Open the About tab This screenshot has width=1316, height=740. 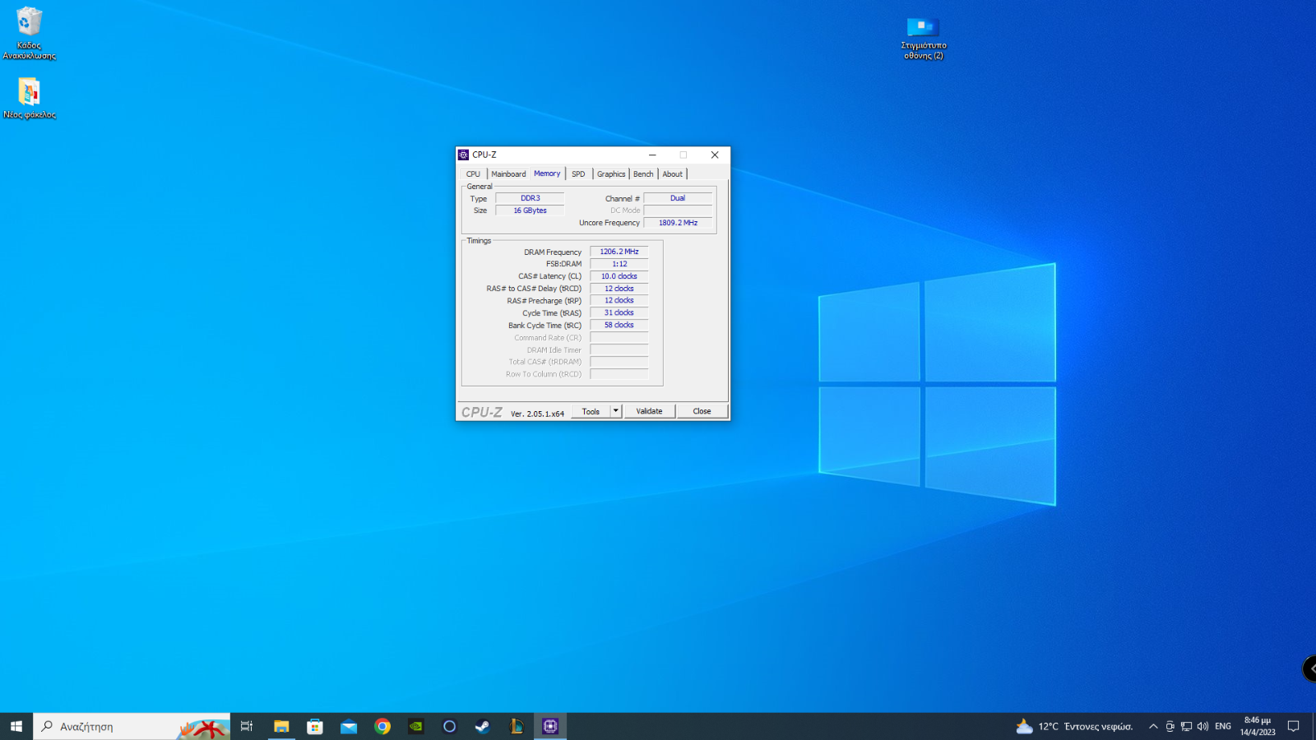(673, 173)
